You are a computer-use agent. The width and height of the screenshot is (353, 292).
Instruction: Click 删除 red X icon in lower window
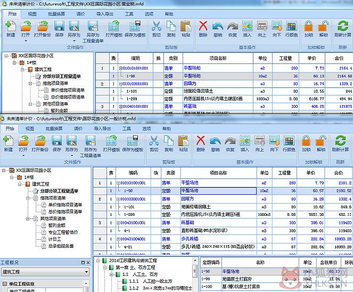201,141
